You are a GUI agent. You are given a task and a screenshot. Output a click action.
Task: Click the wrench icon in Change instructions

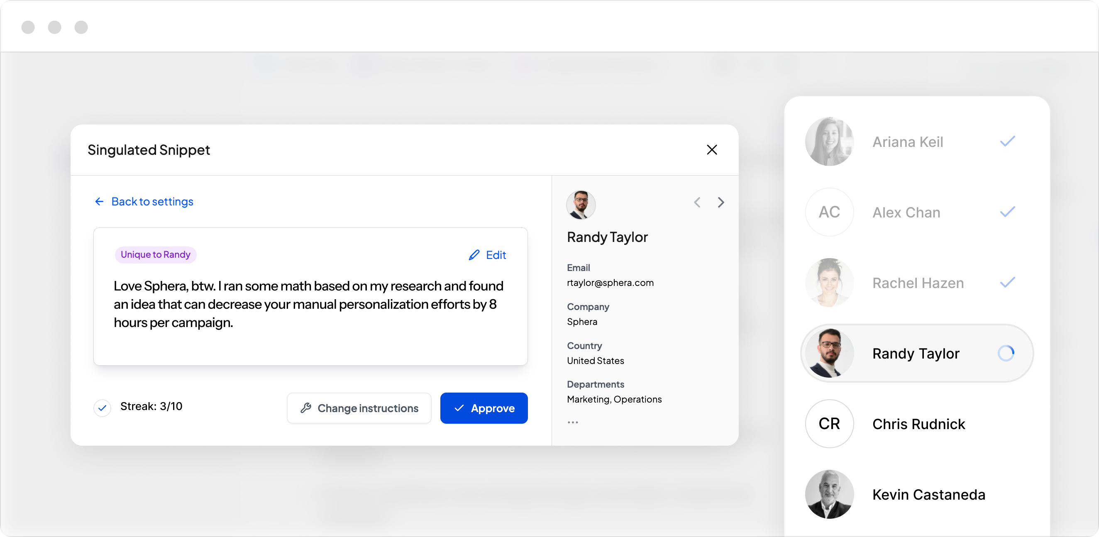305,408
